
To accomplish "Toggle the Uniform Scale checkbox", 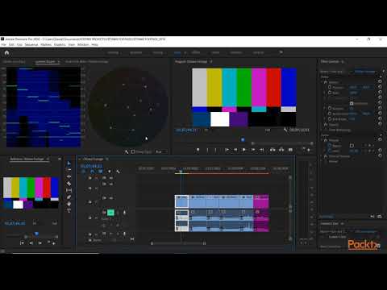I will (x=352, y=103).
